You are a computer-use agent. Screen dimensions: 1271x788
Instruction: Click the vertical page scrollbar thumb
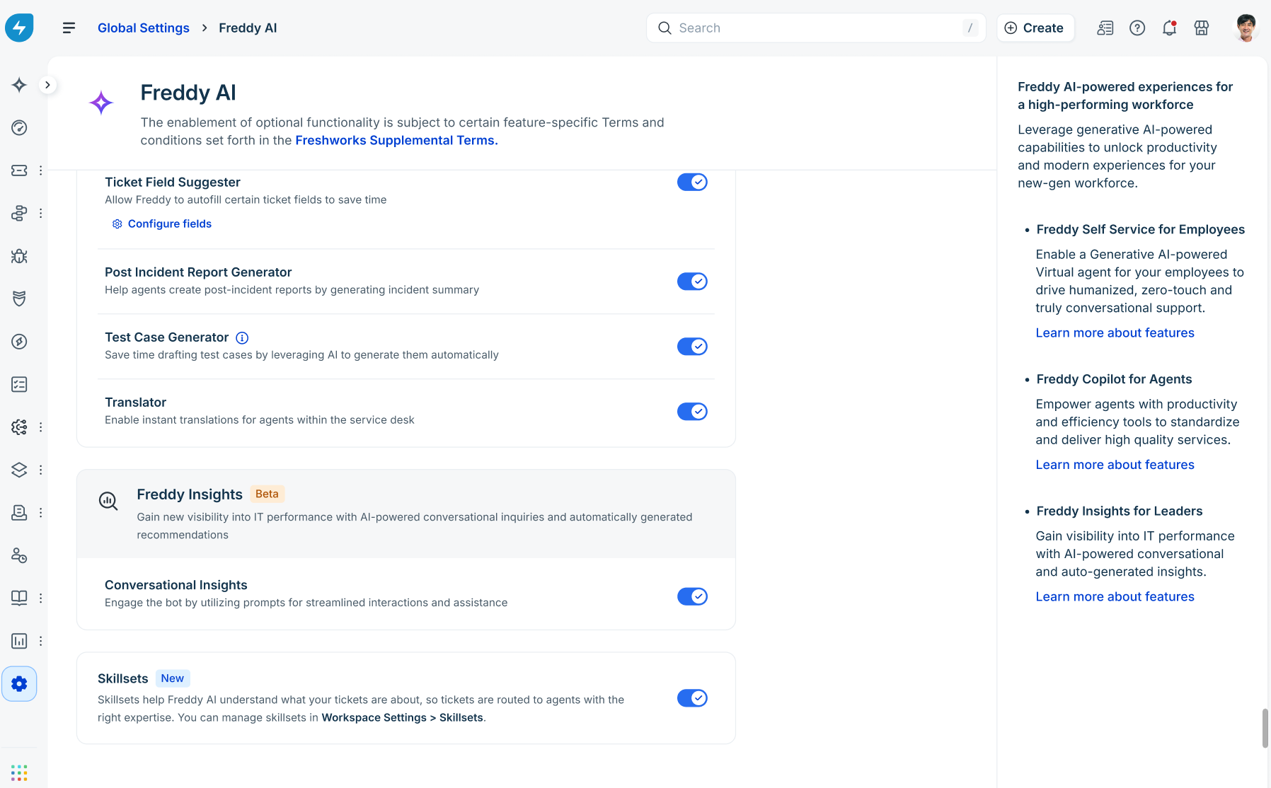coord(1265,727)
